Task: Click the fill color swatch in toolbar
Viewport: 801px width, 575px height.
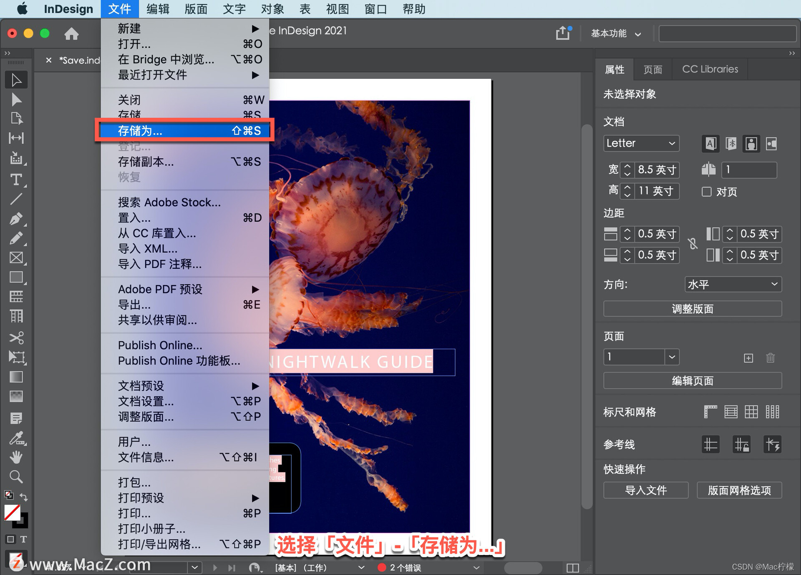Action: [12, 512]
